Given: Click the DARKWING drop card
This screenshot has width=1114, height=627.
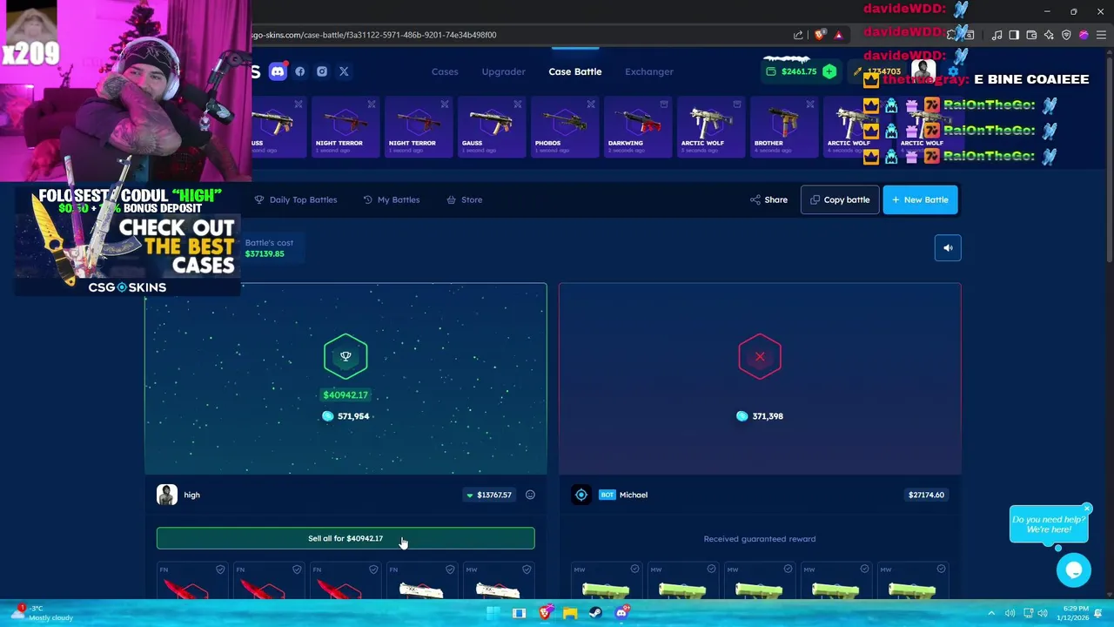Looking at the screenshot, I should pyautogui.click(x=638, y=126).
